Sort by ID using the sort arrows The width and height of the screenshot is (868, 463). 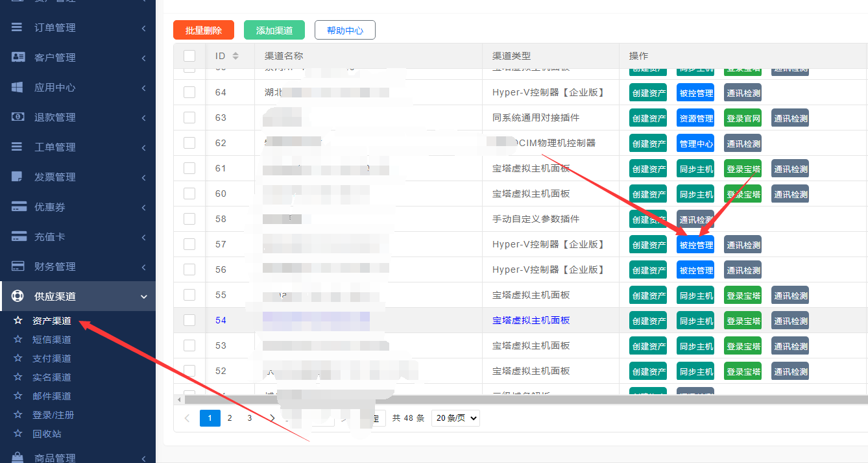(235, 56)
